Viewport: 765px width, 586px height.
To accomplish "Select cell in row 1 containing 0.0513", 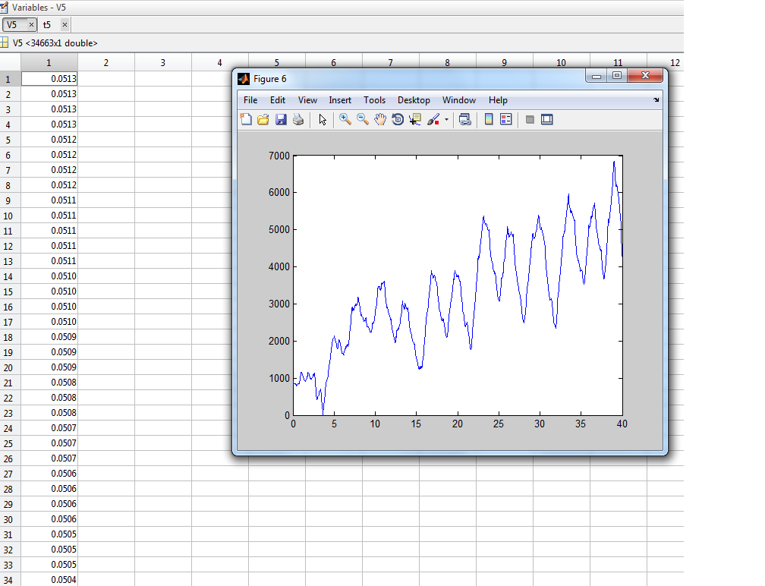I will tap(49, 78).
